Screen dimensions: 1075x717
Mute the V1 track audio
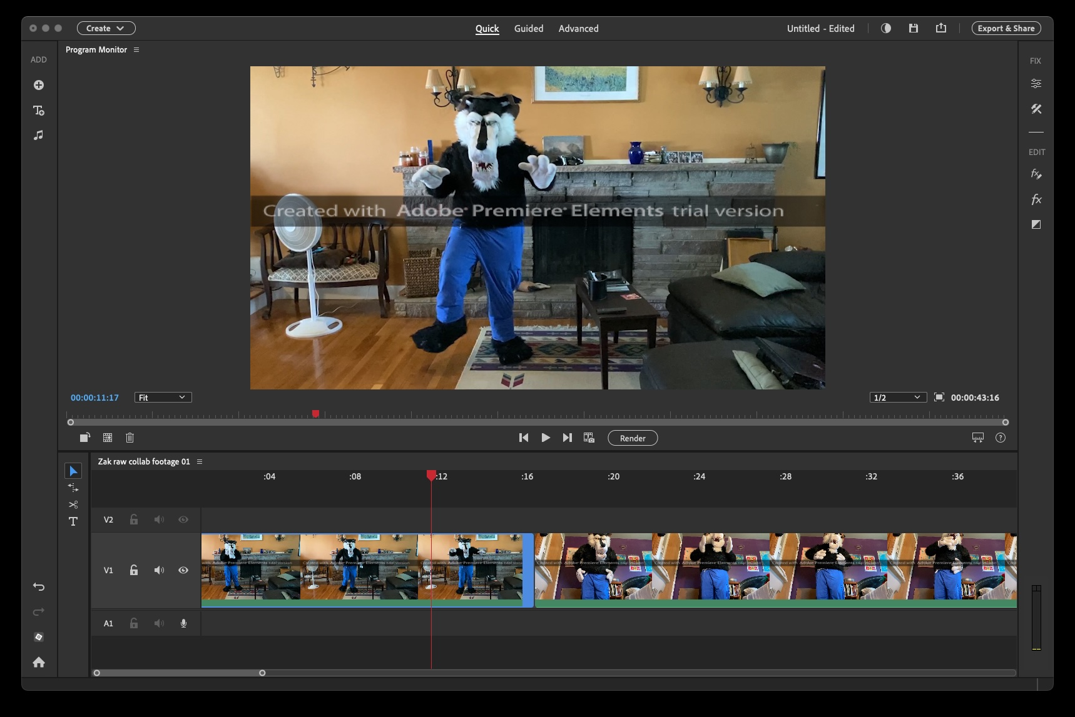159,570
